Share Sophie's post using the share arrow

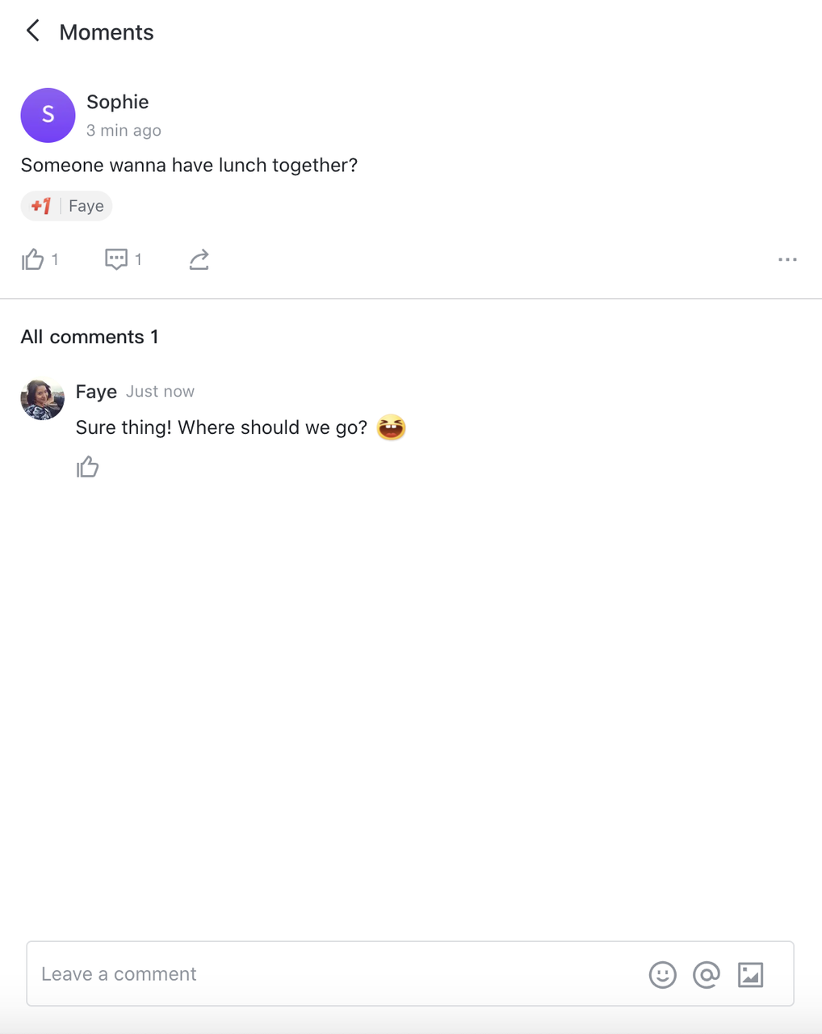click(199, 259)
